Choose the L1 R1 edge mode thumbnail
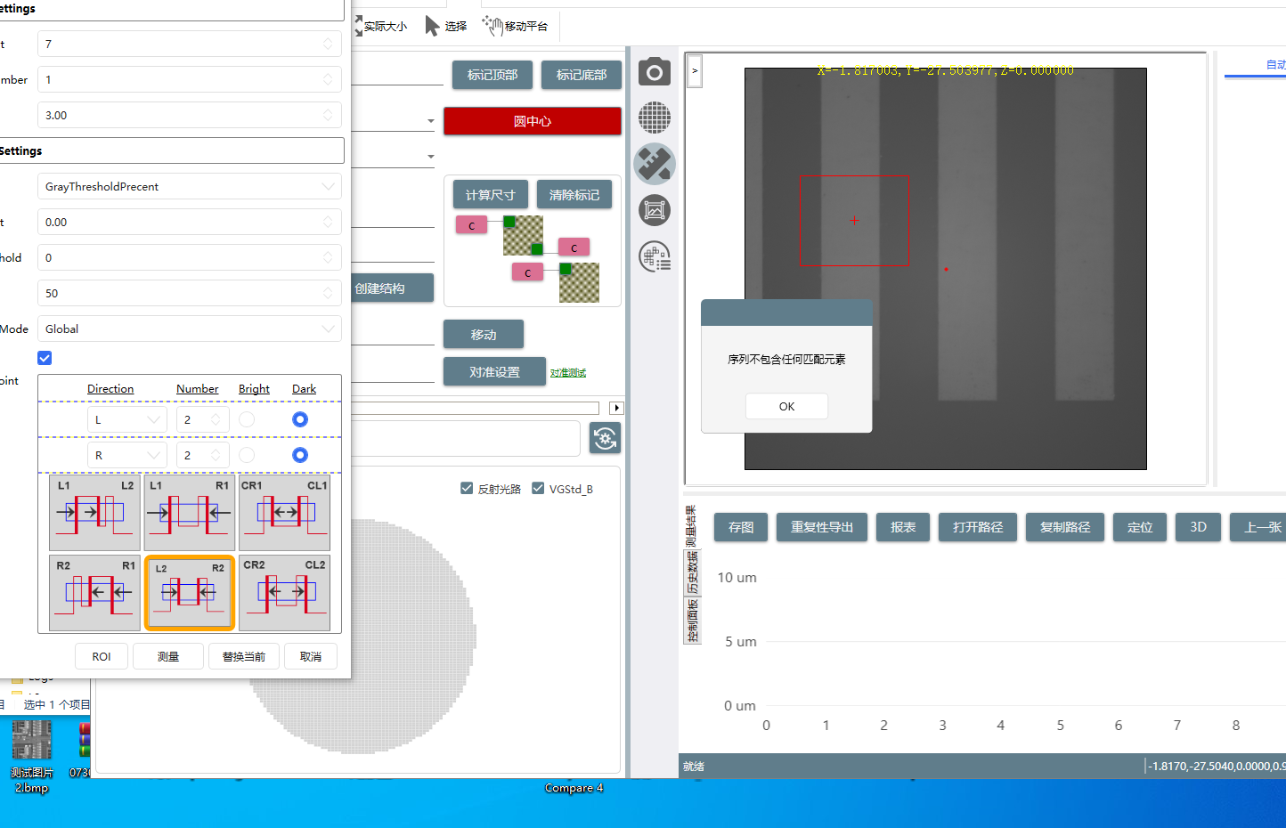 [x=189, y=513]
